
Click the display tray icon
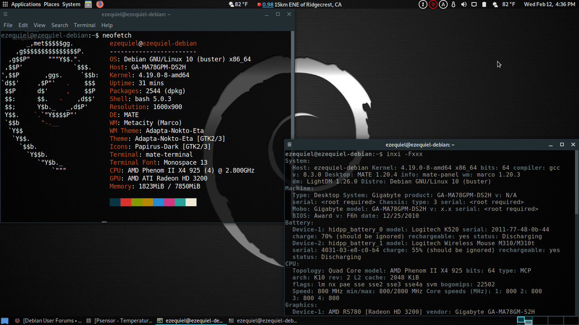click(x=474, y=5)
